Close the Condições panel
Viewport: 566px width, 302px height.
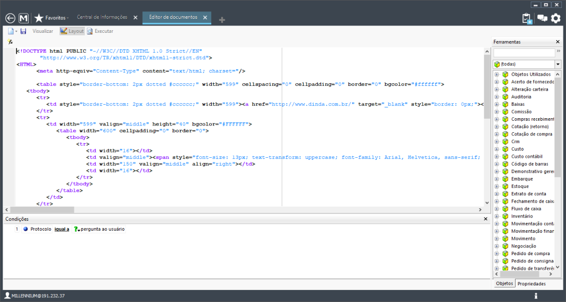[x=485, y=219]
